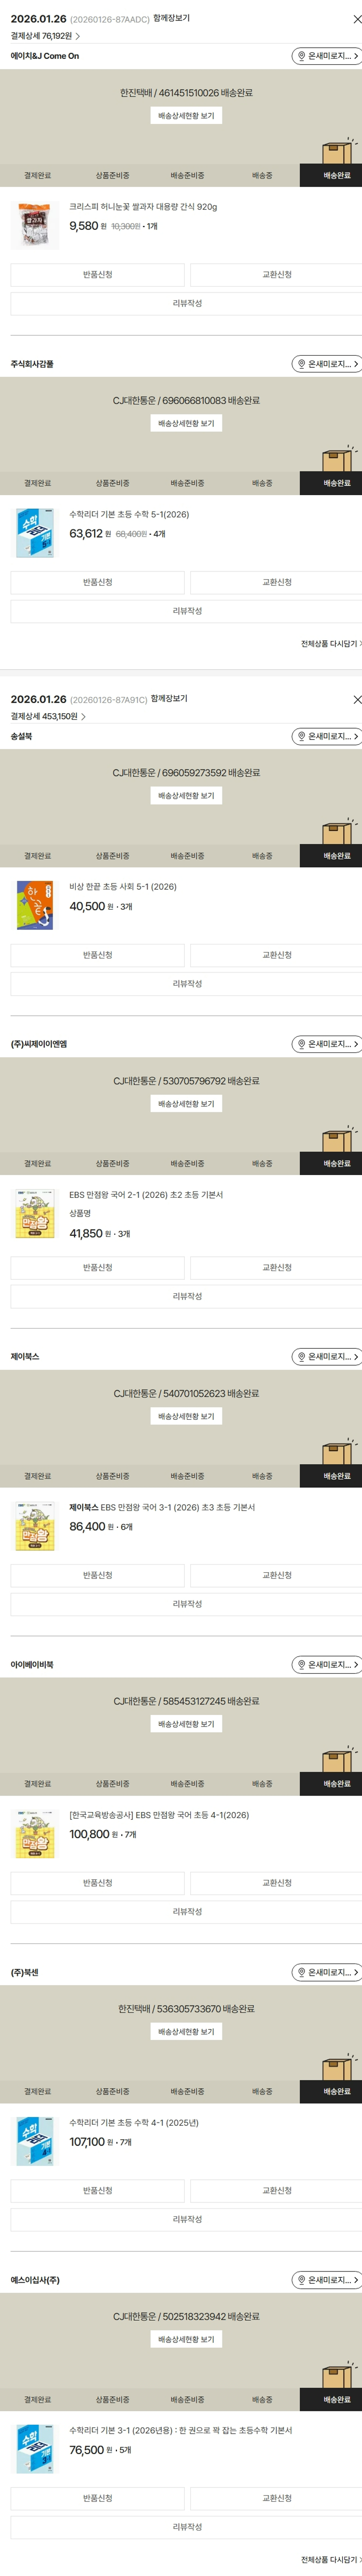
Task: Open the 온새미로지 location icon for the 제이북스 seller
Action: pyautogui.click(x=300, y=1356)
